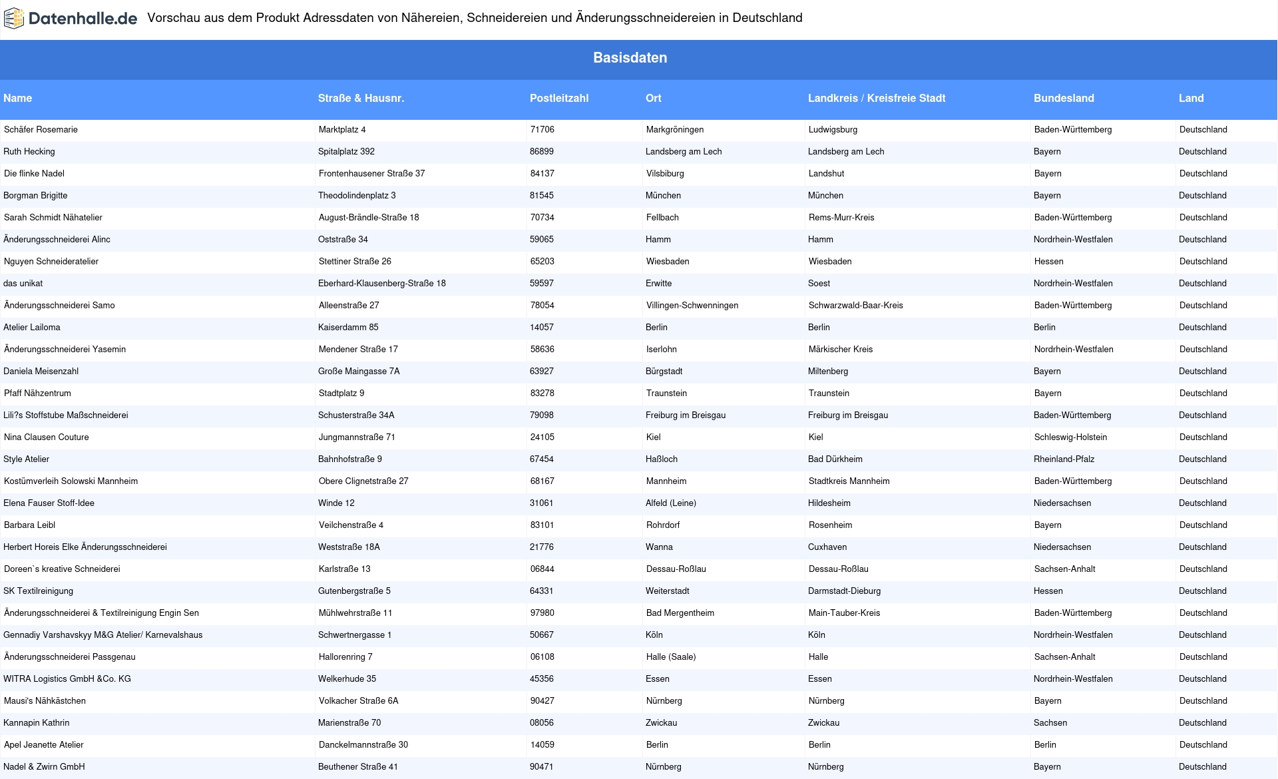Click Änderungsschneiderei Samo name cell
1278x779 pixels.
coord(59,306)
